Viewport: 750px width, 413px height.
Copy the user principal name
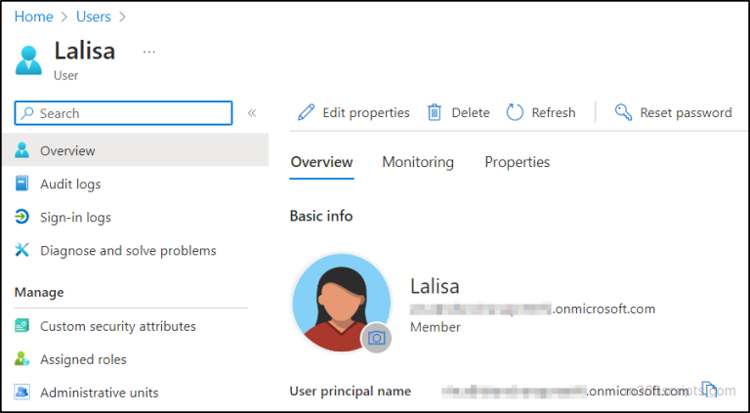coord(711,391)
